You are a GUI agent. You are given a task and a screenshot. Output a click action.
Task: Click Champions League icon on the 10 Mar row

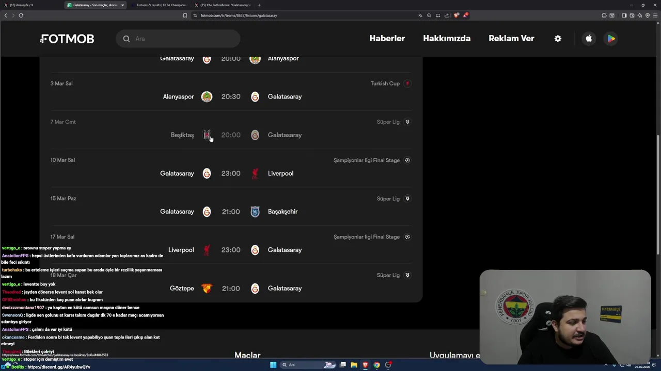[x=407, y=160]
